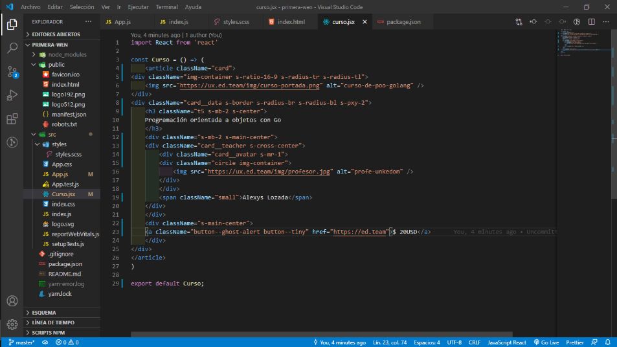Click the code minimap
617x347 pixels.
(585, 43)
